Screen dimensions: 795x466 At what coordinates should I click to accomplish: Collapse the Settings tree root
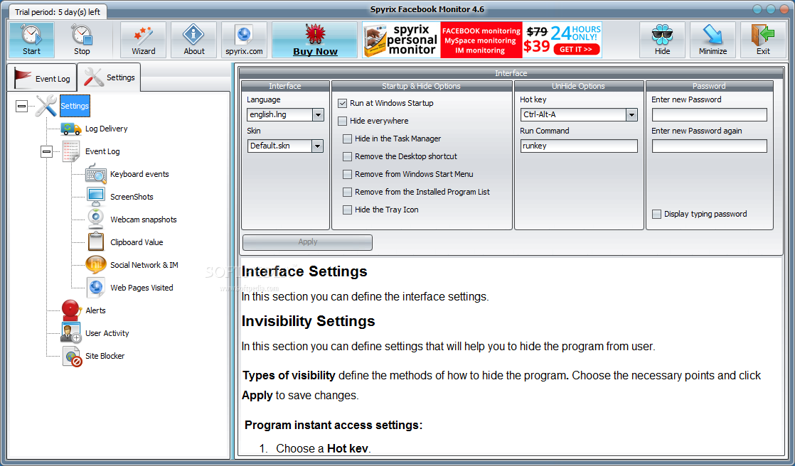pos(22,106)
